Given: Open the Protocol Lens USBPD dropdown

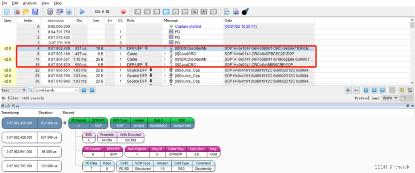Looking at the screenshot, I should pos(389,98).
